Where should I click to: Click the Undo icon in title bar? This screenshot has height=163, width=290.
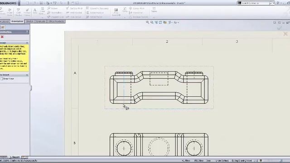pos(55,3)
